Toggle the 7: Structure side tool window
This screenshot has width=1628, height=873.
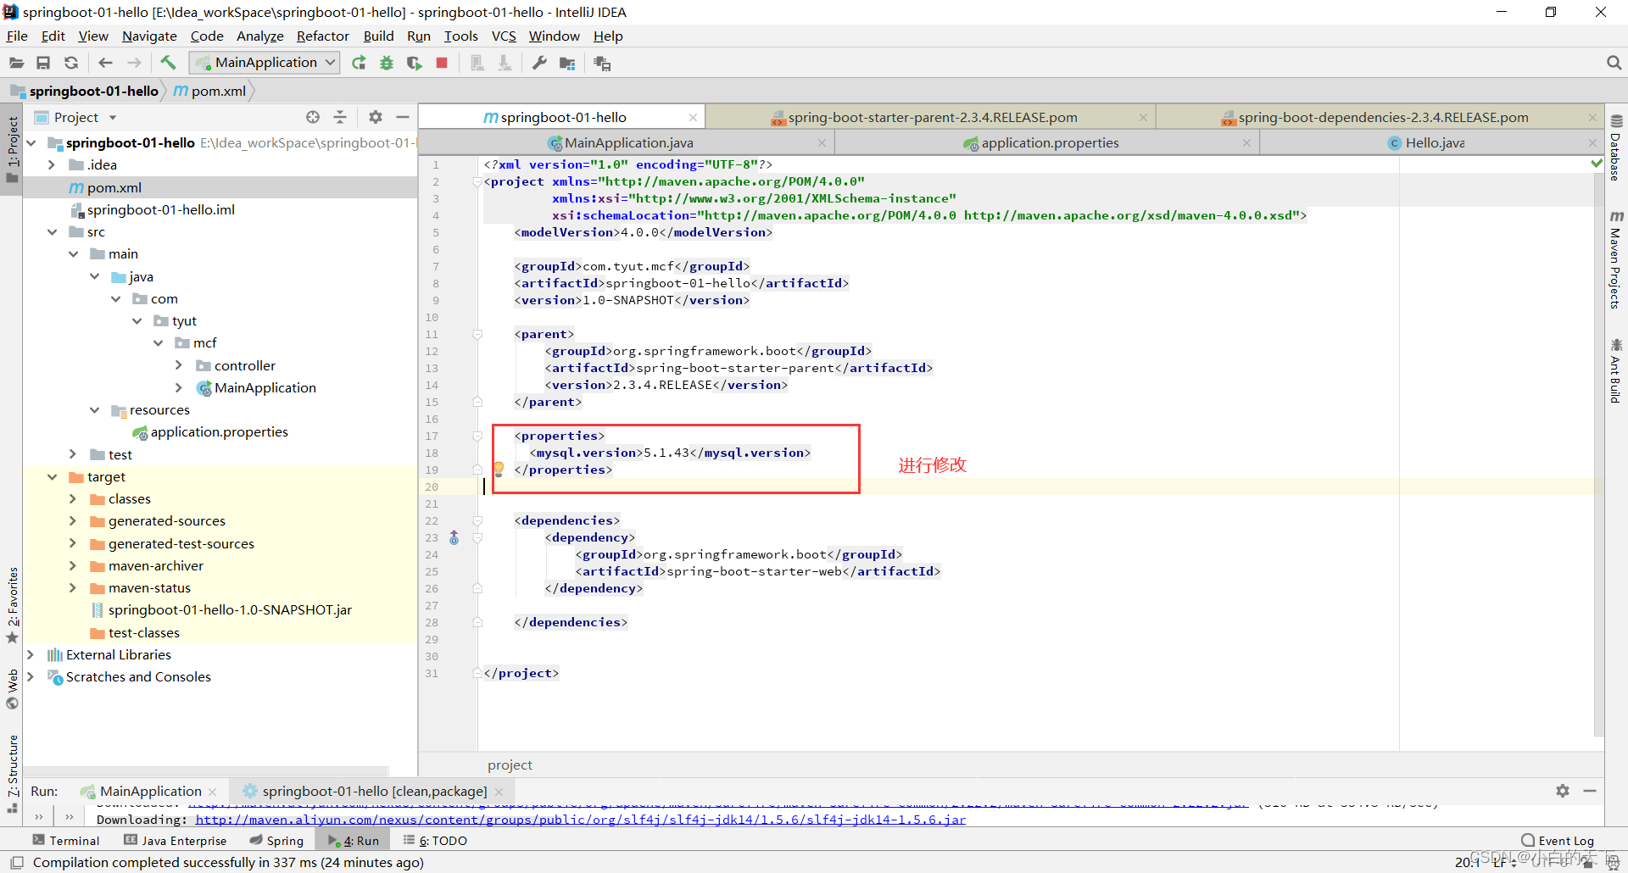[x=12, y=774]
